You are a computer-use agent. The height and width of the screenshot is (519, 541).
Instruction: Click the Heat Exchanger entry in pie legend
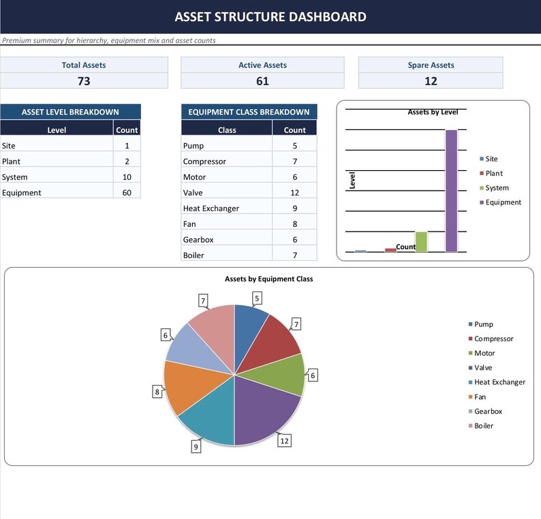[497, 382]
